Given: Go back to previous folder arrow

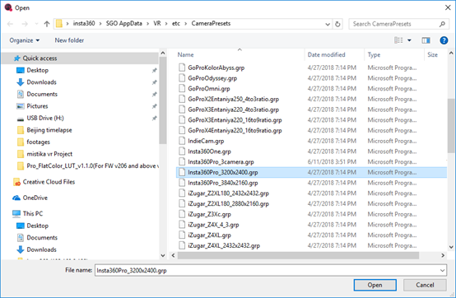Looking at the screenshot, I should click(10, 24).
